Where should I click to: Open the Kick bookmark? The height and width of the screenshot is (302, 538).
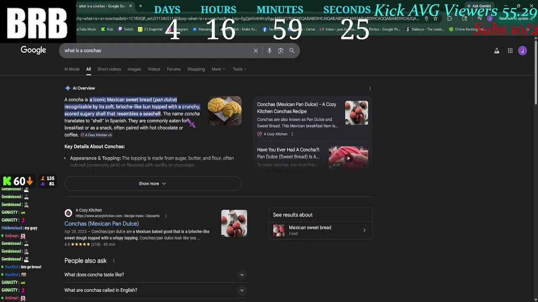pyautogui.click(x=107, y=29)
